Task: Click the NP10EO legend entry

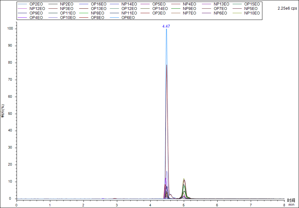Action: tap(252, 13)
